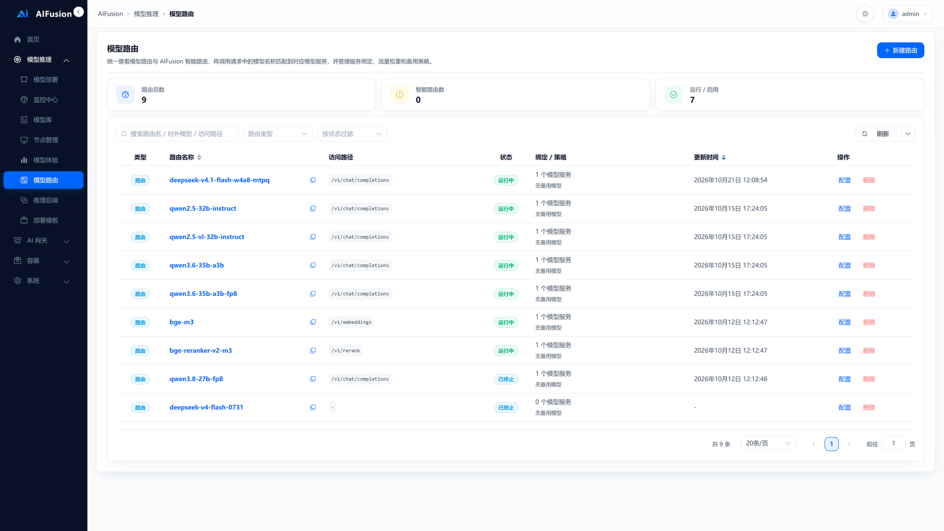Open 模型部署 in the sidebar
The image size is (944, 531).
click(x=43, y=80)
